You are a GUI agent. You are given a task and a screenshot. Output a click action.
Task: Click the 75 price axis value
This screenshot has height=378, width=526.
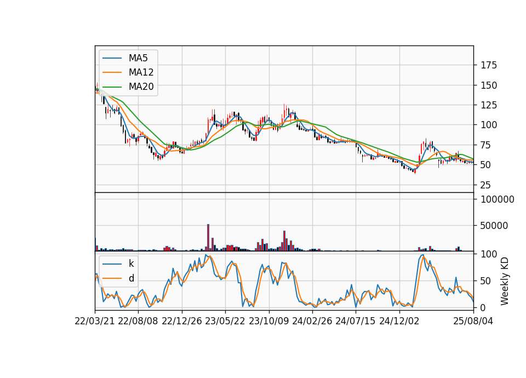point(486,145)
